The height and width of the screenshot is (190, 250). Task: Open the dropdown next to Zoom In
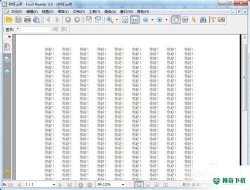166,20
